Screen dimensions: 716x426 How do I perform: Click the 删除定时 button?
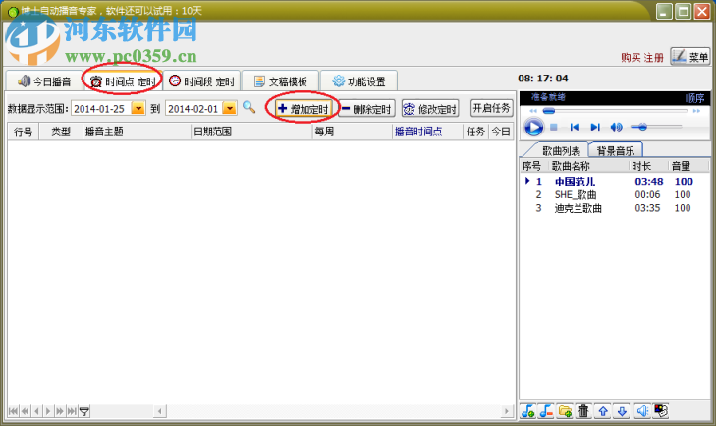point(366,109)
